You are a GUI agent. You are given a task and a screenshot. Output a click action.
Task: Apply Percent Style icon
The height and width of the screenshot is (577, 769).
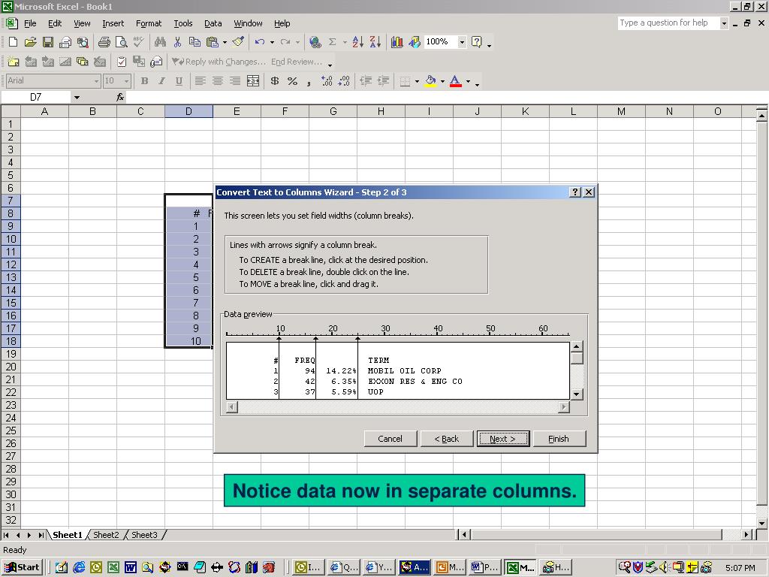pyautogui.click(x=292, y=81)
